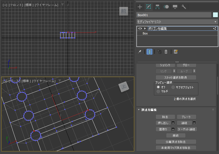Open the Motion panel icon
The height and width of the screenshot is (154, 219).
[x=166, y=7]
